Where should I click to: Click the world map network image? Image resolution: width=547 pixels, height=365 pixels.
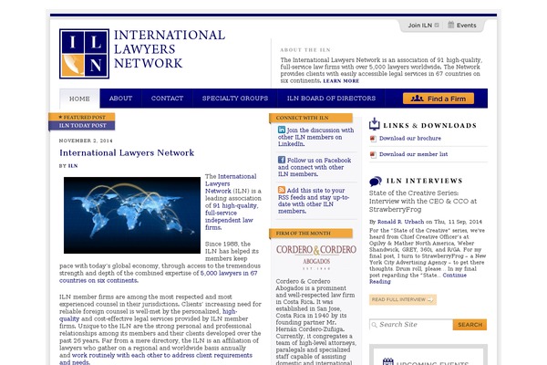coord(132,215)
